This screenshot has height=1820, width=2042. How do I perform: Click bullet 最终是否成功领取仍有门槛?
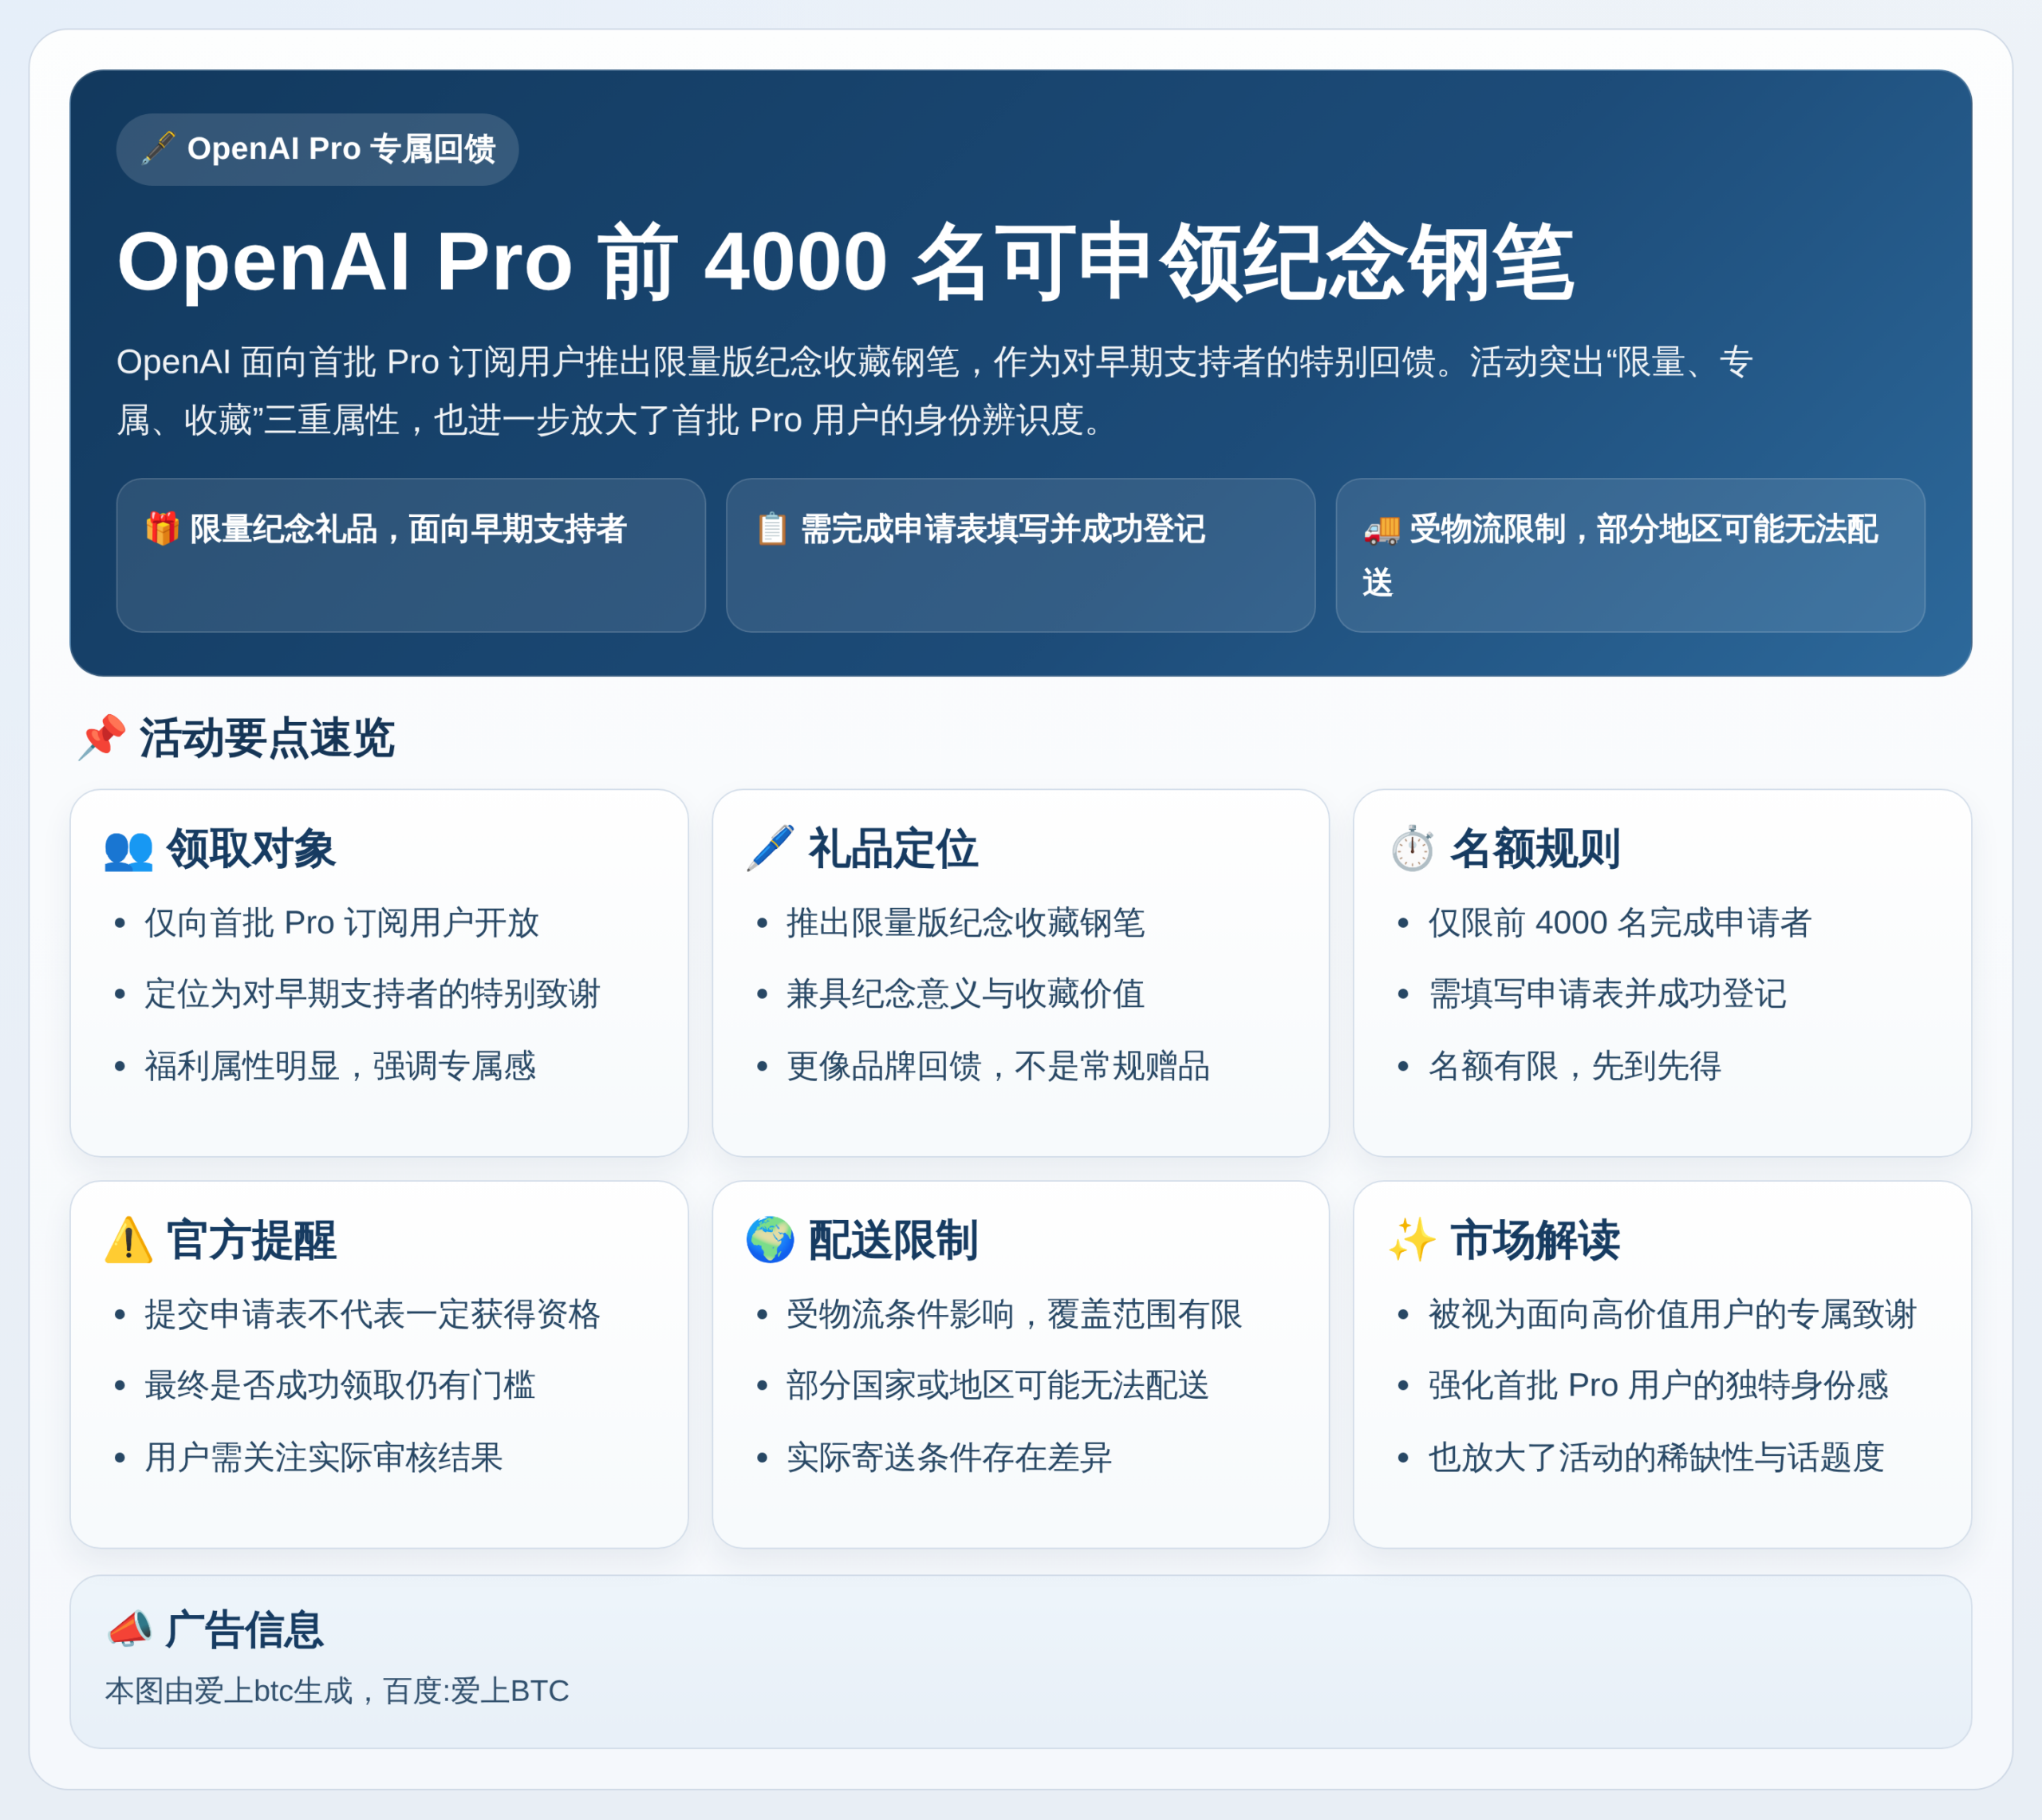340,1385
